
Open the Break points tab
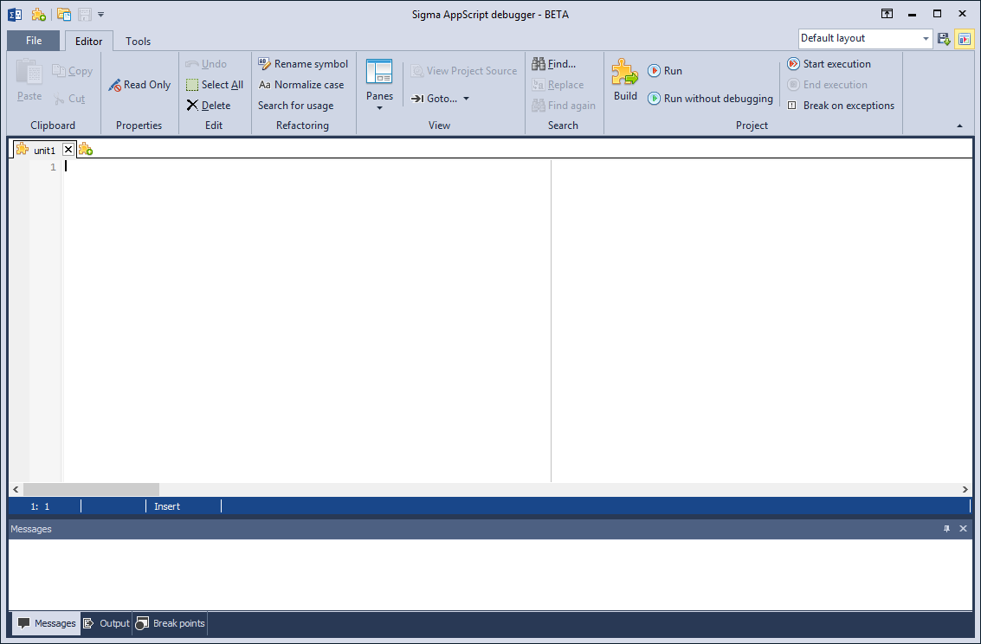click(x=171, y=623)
